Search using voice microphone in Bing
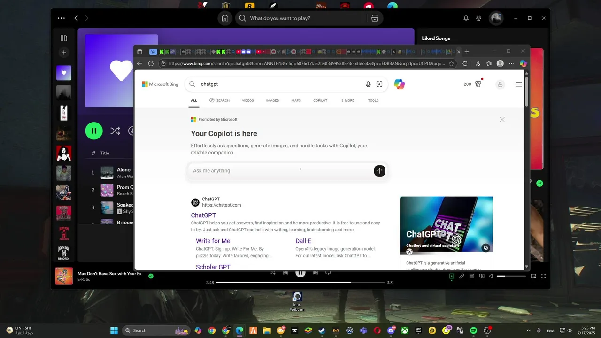 click(368, 84)
